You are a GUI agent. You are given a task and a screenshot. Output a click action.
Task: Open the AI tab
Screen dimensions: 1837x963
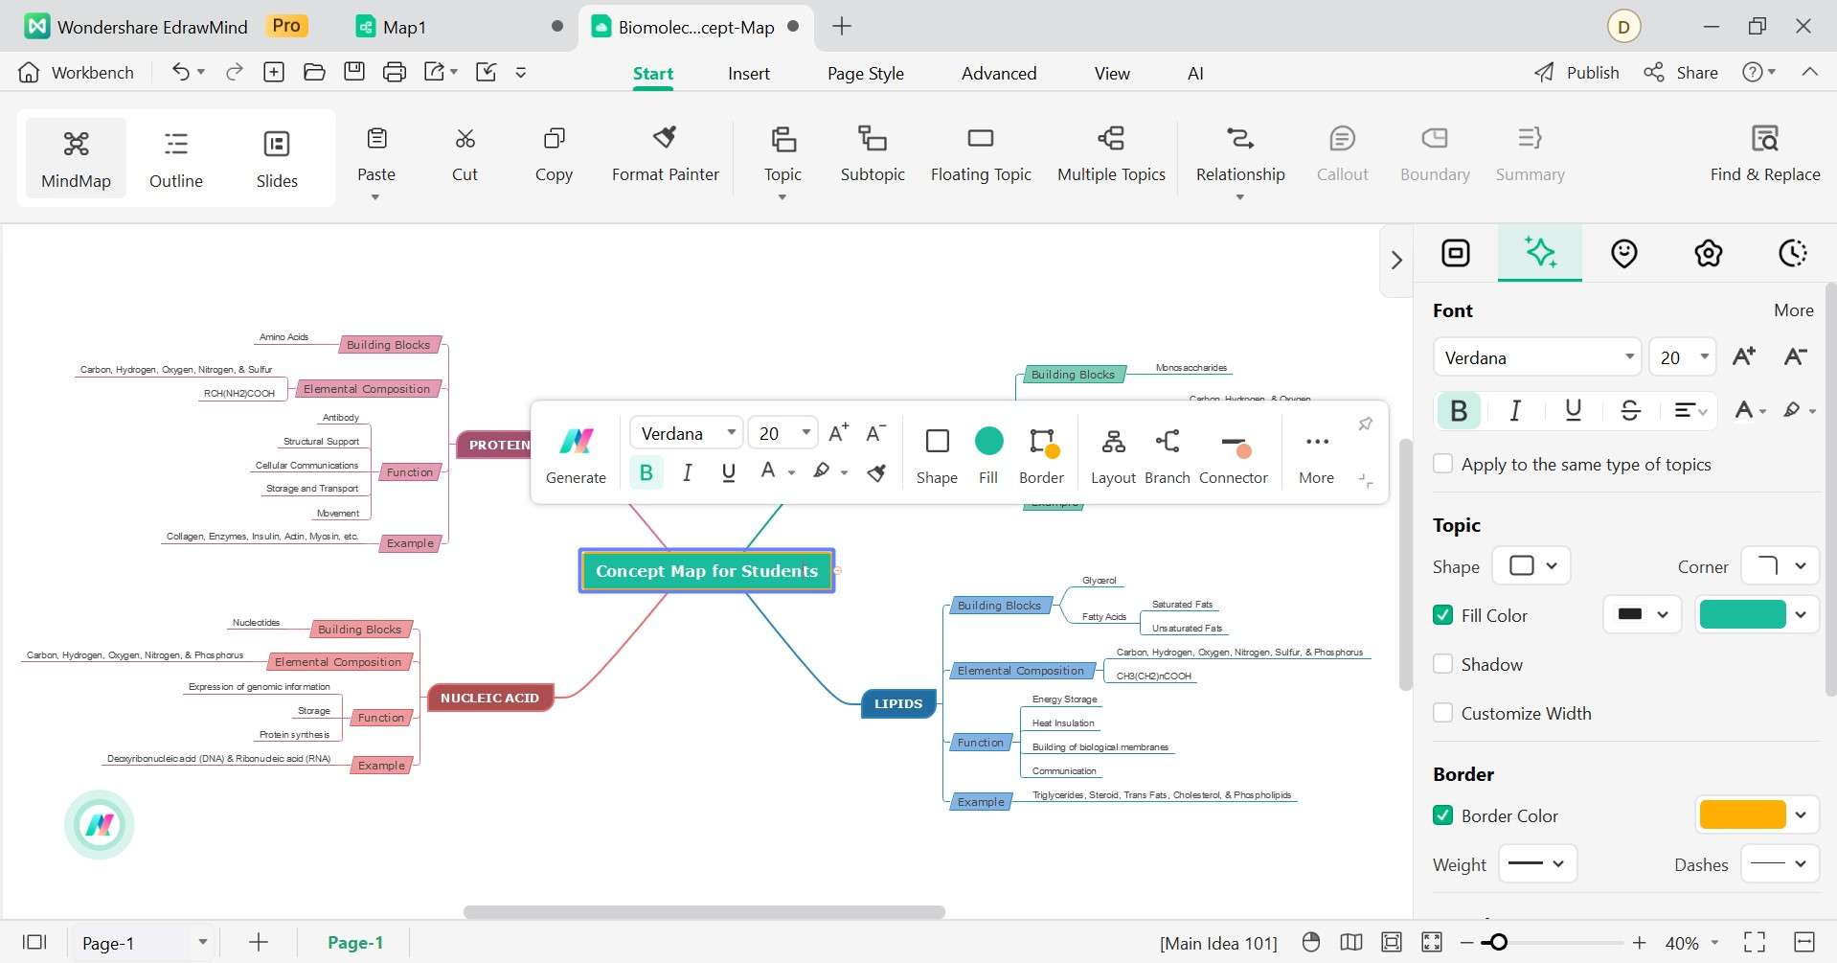(1195, 73)
